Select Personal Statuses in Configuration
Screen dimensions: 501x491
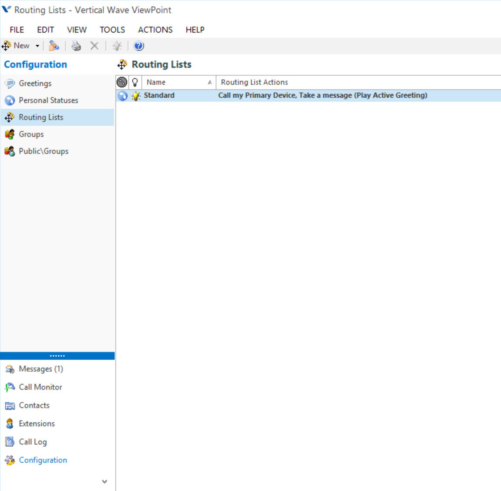coord(48,100)
